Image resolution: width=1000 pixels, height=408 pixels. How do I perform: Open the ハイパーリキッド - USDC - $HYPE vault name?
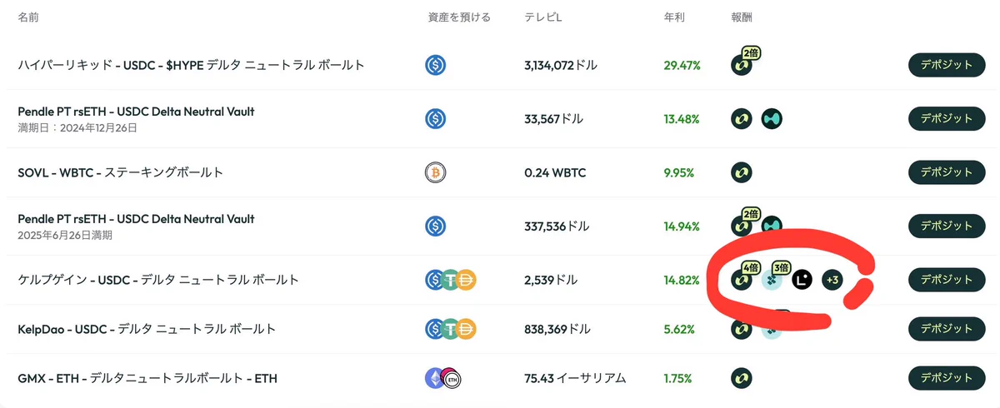(191, 65)
